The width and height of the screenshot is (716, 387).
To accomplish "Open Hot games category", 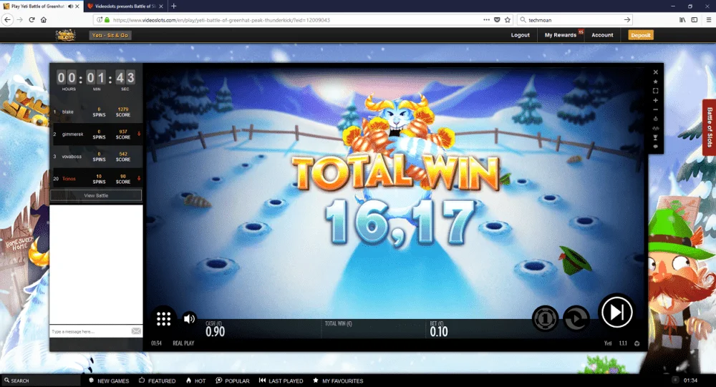I will pyautogui.click(x=196, y=381).
